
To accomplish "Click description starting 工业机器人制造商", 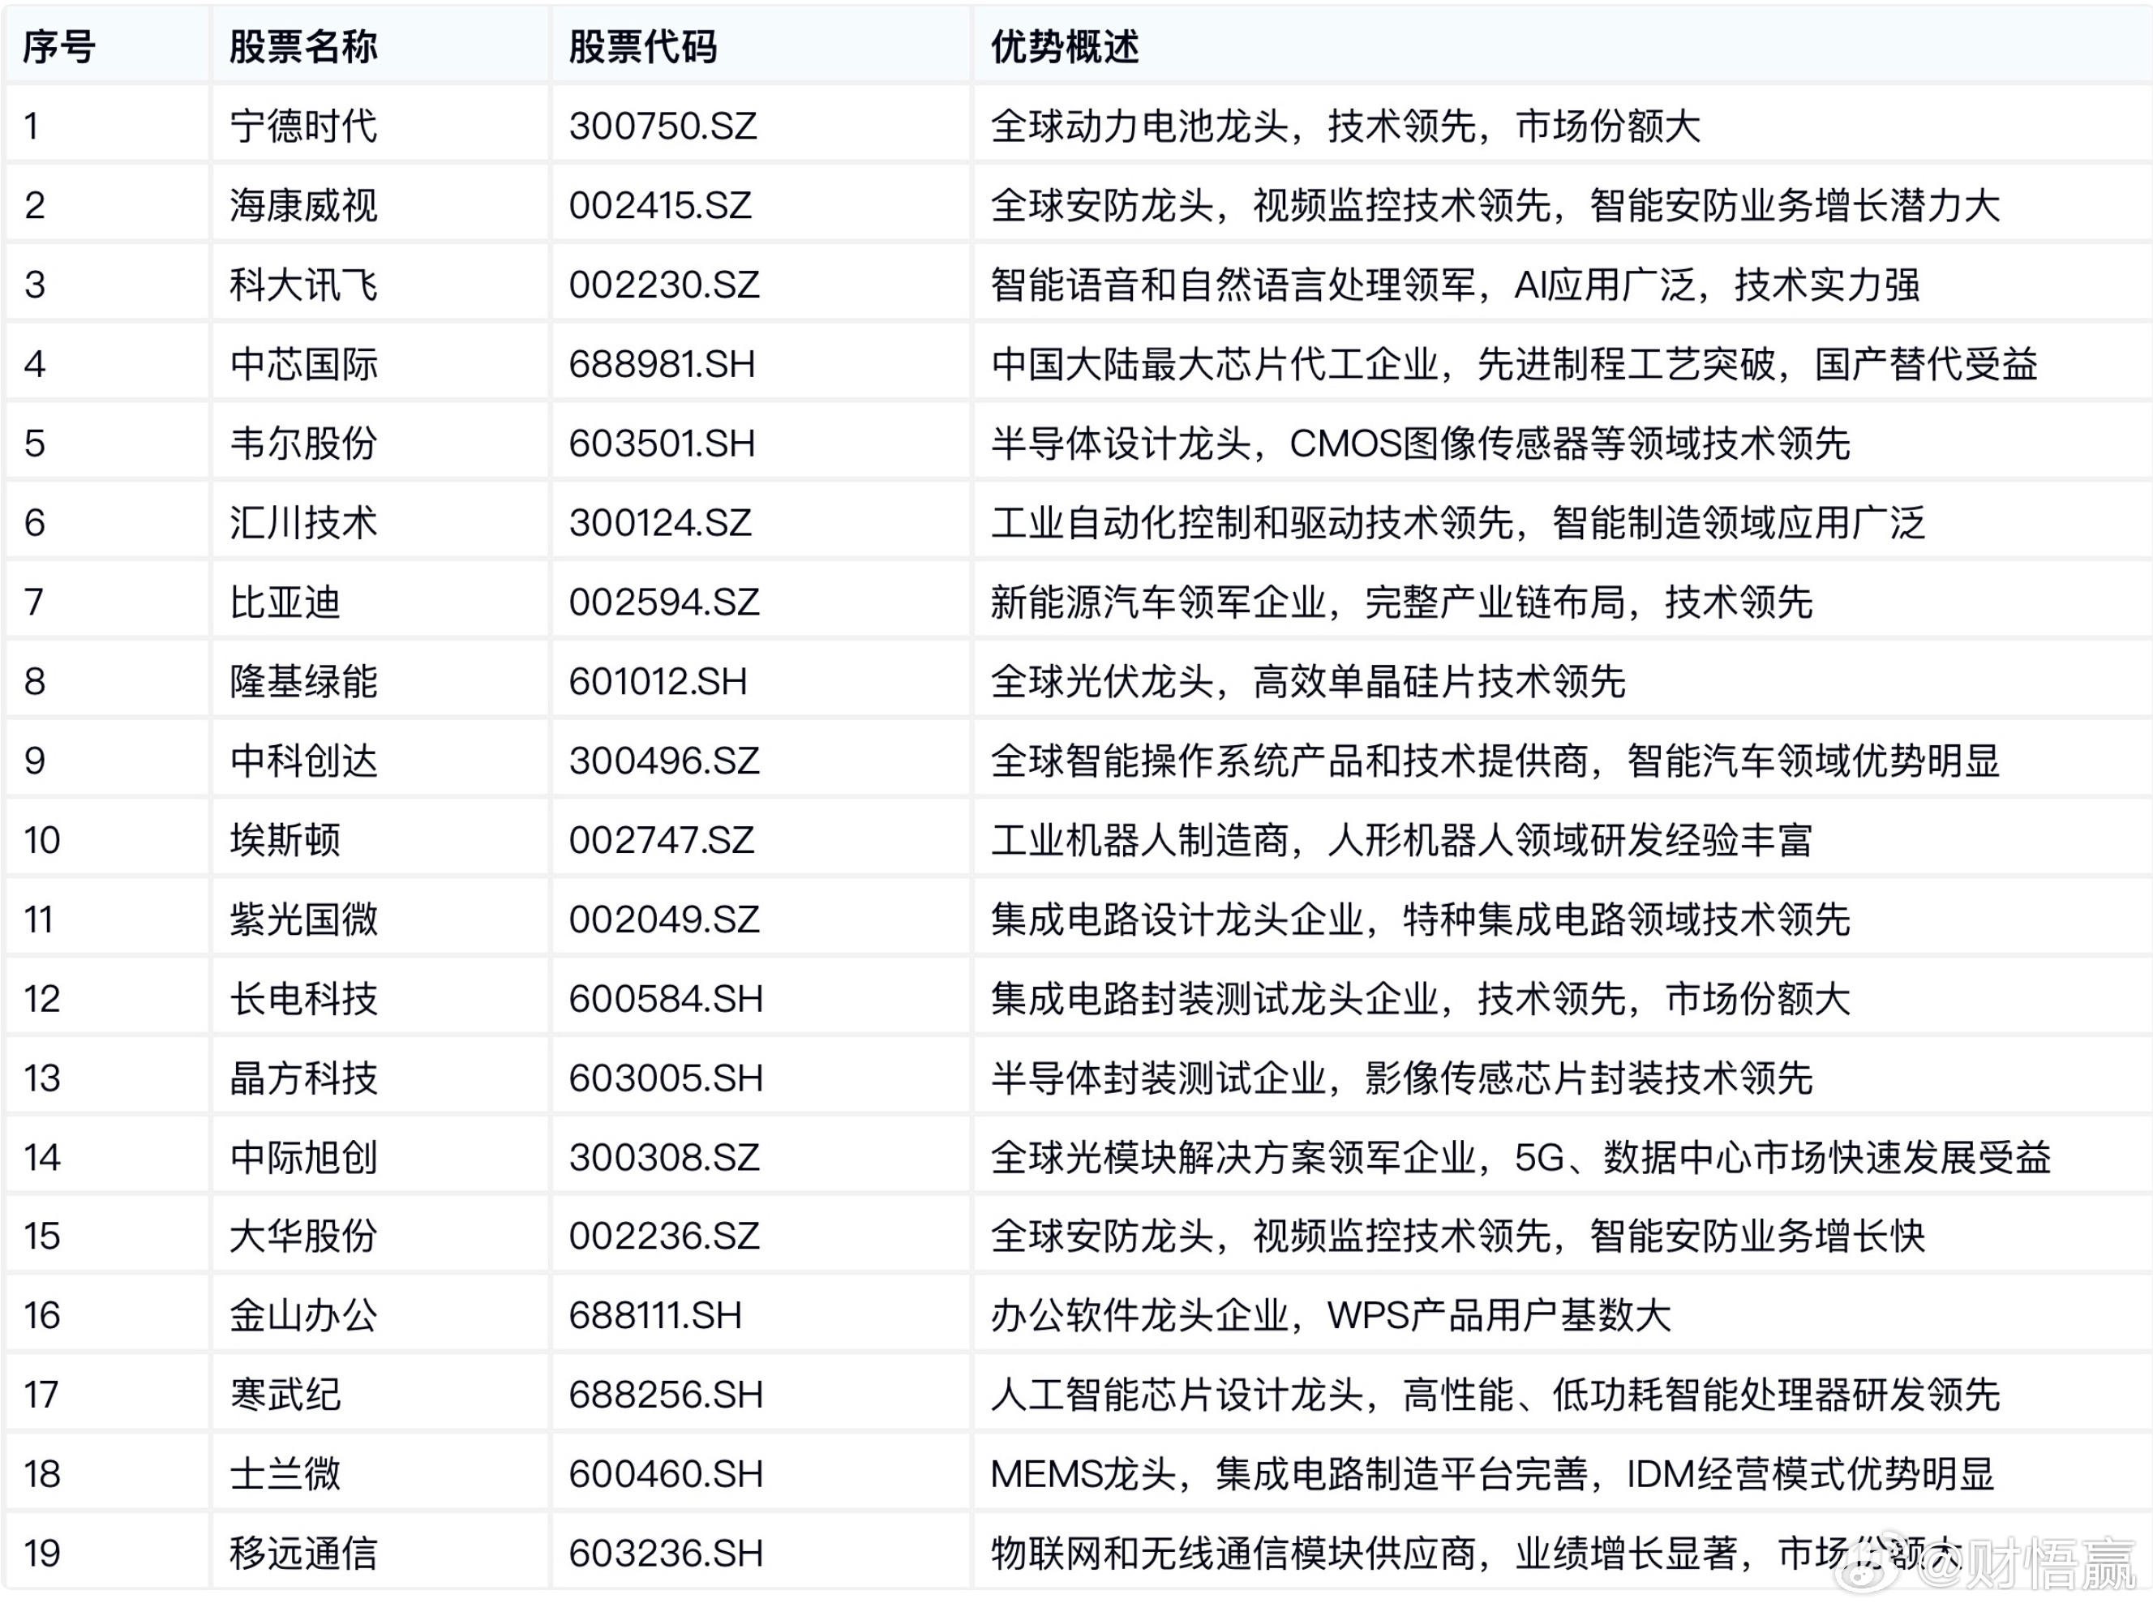I will 1401,840.
